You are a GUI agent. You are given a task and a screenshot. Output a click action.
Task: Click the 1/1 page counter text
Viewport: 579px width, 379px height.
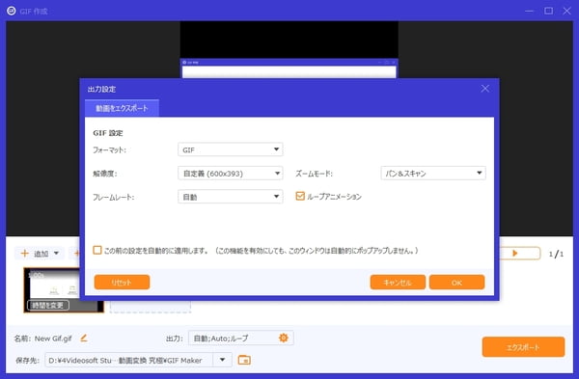[x=556, y=254]
